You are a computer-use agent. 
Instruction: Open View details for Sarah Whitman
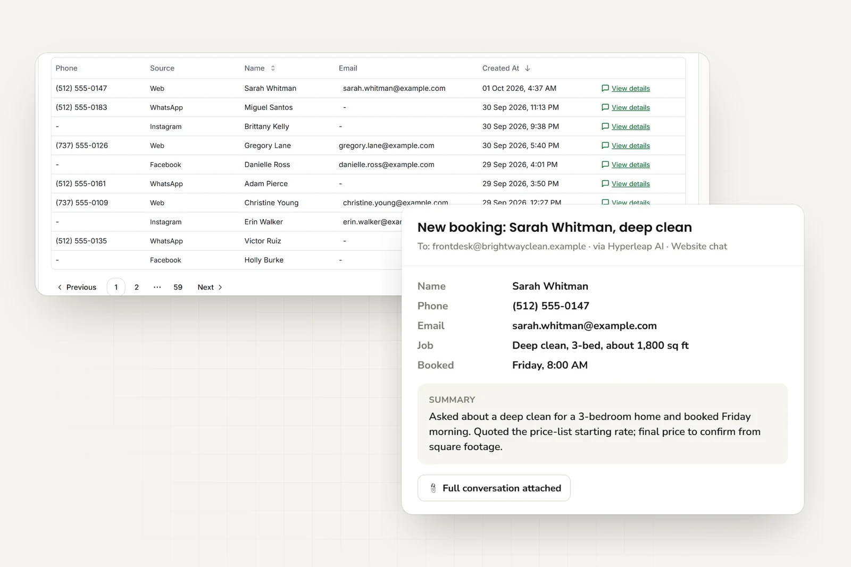(x=631, y=88)
